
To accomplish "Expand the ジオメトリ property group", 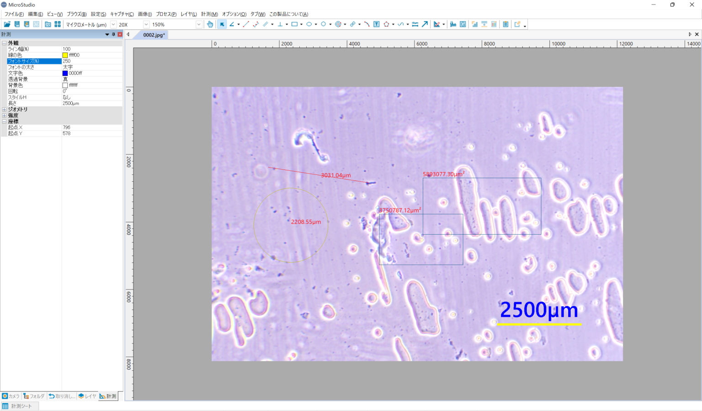I will coord(4,109).
